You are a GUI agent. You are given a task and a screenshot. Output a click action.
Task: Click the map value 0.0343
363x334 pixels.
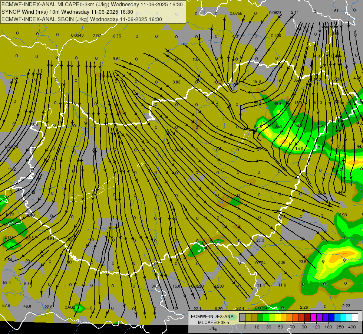(x=77, y=35)
